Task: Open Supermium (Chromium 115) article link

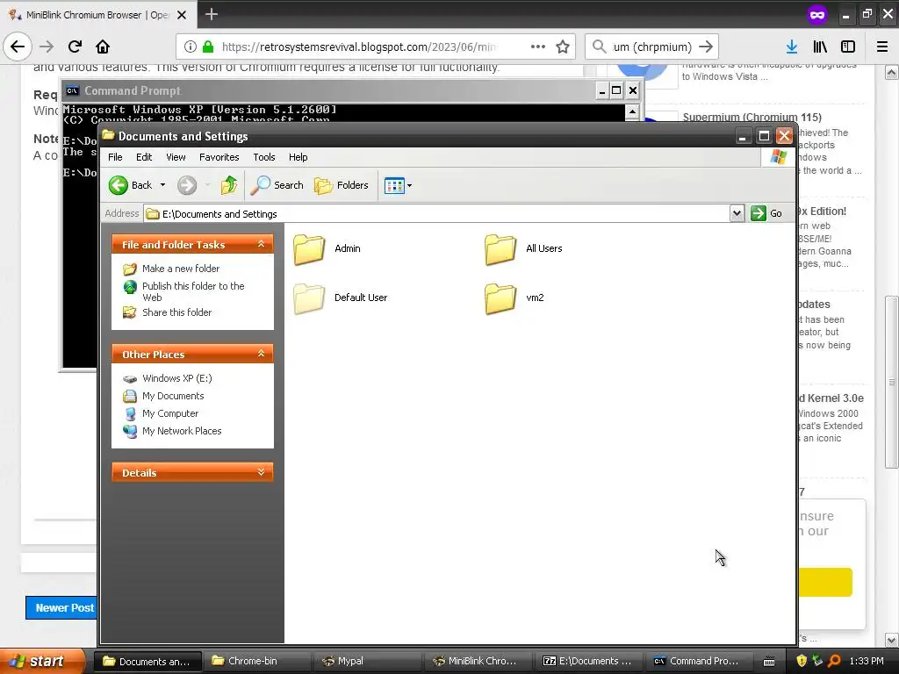Action: point(752,117)
